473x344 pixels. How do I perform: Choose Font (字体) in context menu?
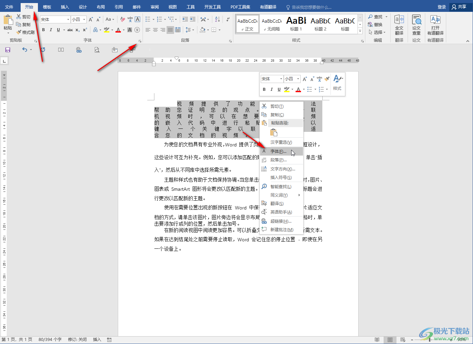click(281, 151)
